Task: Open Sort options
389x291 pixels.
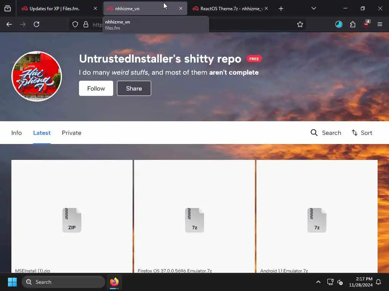Action: tap(362, 133)
